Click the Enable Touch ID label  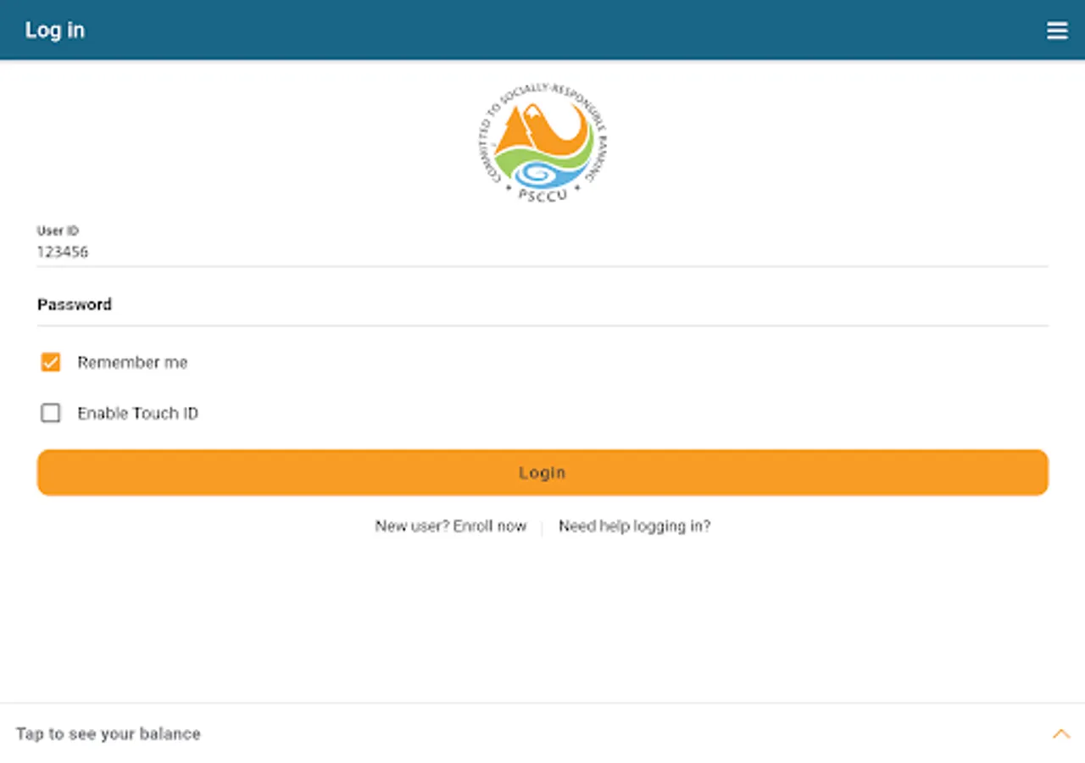[137, 413]
